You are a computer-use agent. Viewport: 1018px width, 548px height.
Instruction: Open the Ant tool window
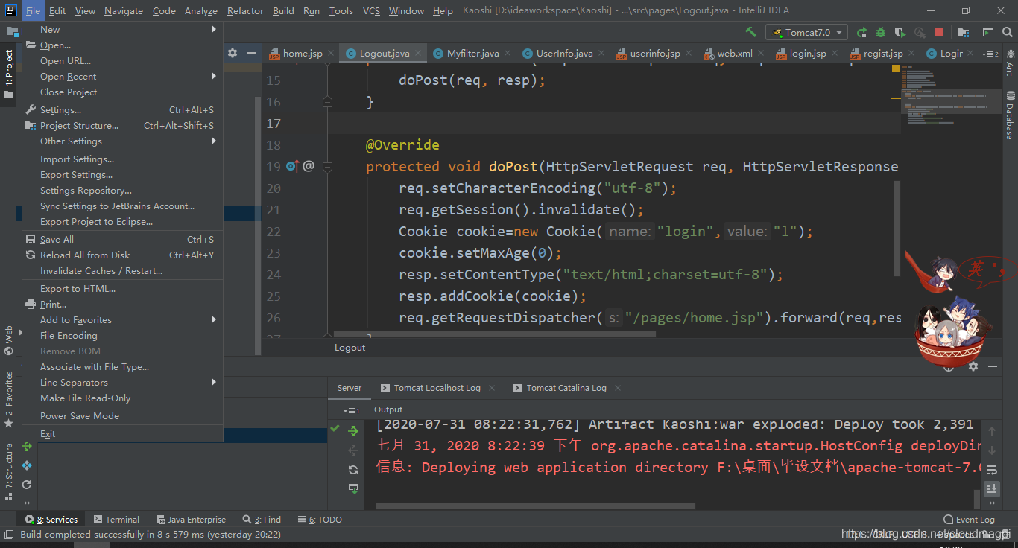point(1011,63)
